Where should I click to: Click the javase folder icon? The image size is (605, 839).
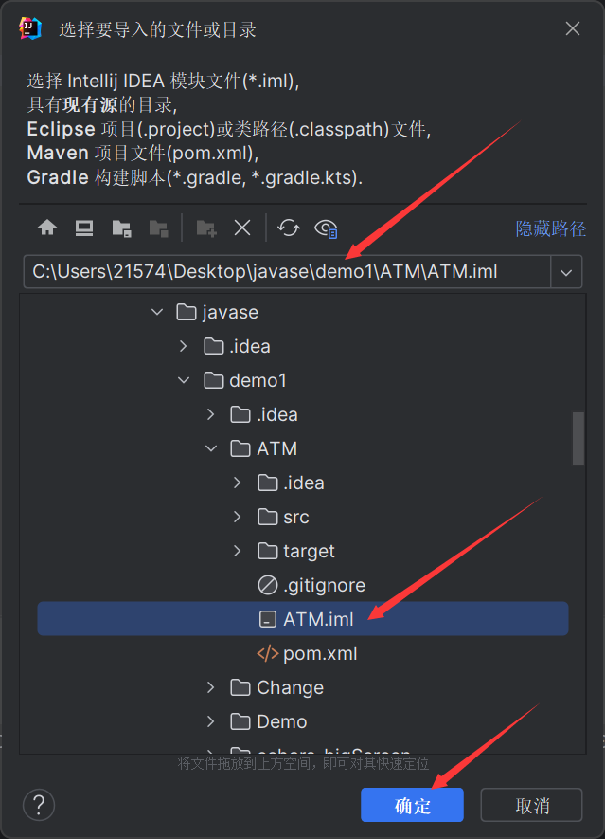coord(186,312)
